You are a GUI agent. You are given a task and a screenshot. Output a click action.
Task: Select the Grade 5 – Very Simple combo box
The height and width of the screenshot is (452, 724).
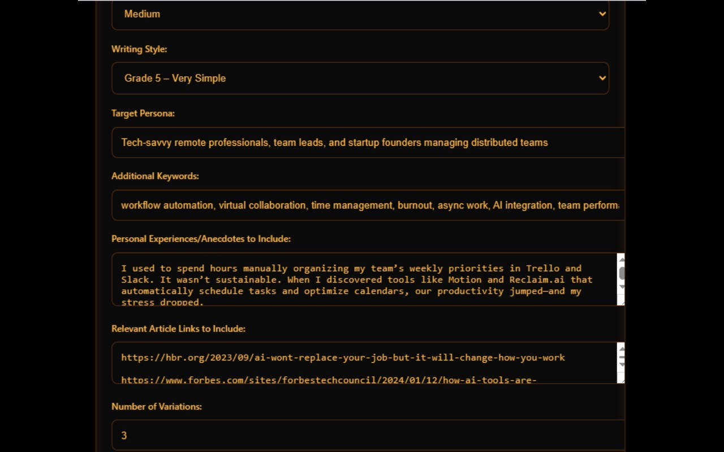(x=360, y=78)
